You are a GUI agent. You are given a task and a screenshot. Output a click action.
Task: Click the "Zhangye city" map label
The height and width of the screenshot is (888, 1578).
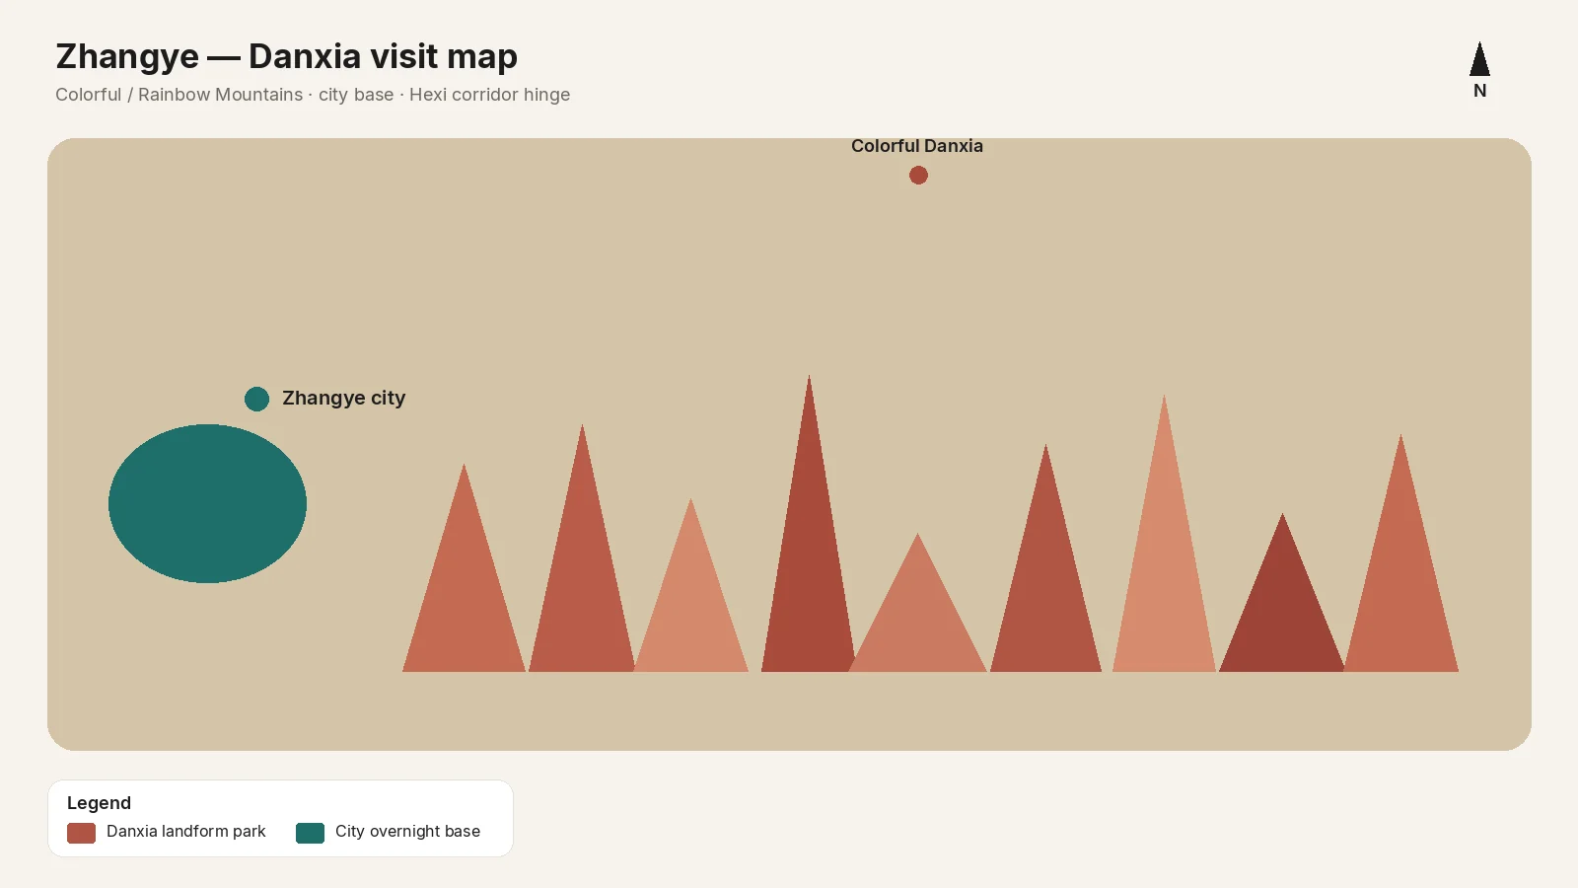[x=344, y=398]
